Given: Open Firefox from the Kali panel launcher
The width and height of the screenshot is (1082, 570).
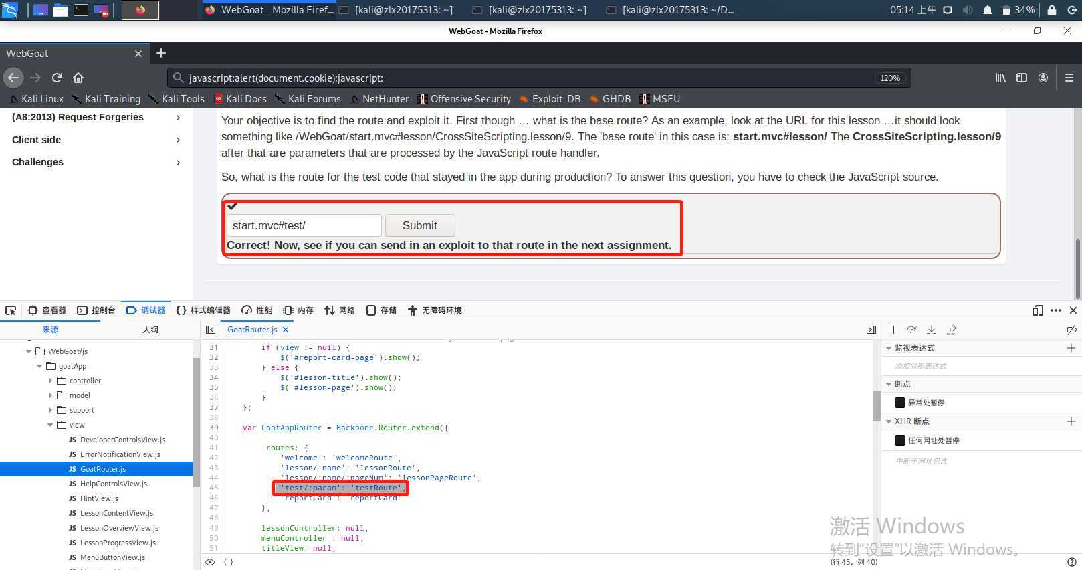Looking at the screenshot, I should pos(140,10).
